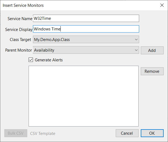Click into the Service Name text field
The width and height of the screenshot is (168, 142).
click(x=86, y=18)
